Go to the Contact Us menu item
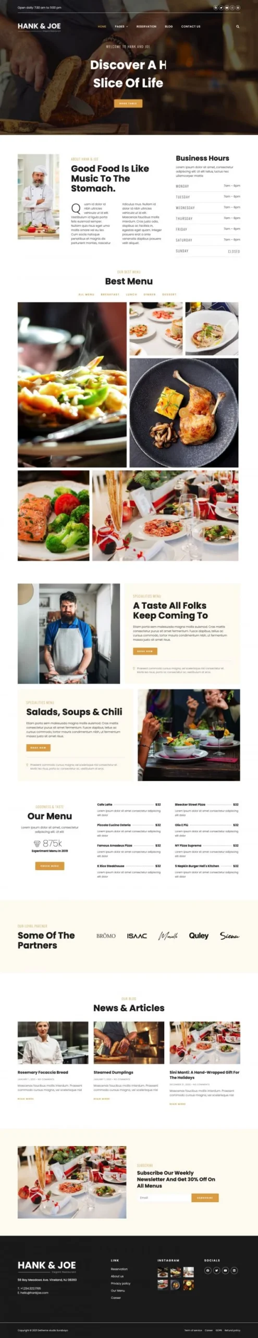Screen dimensions: 258x1338 pyautogui.click(x=191, y=26)
